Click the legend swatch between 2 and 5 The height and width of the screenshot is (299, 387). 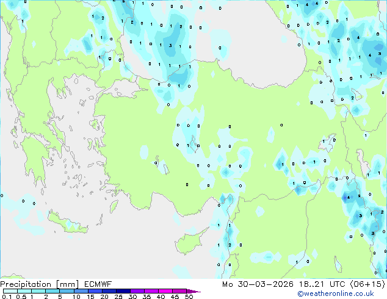[x=52, y=291]
